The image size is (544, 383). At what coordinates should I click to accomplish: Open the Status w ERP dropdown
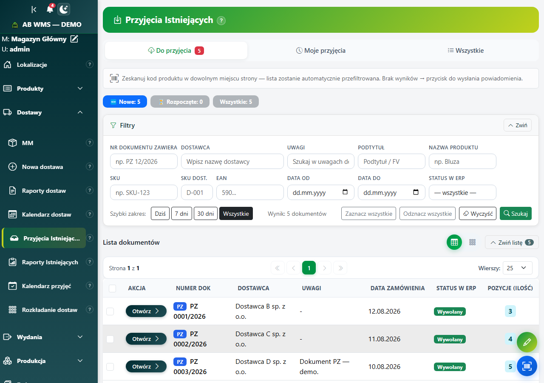(x=462, y=192)
